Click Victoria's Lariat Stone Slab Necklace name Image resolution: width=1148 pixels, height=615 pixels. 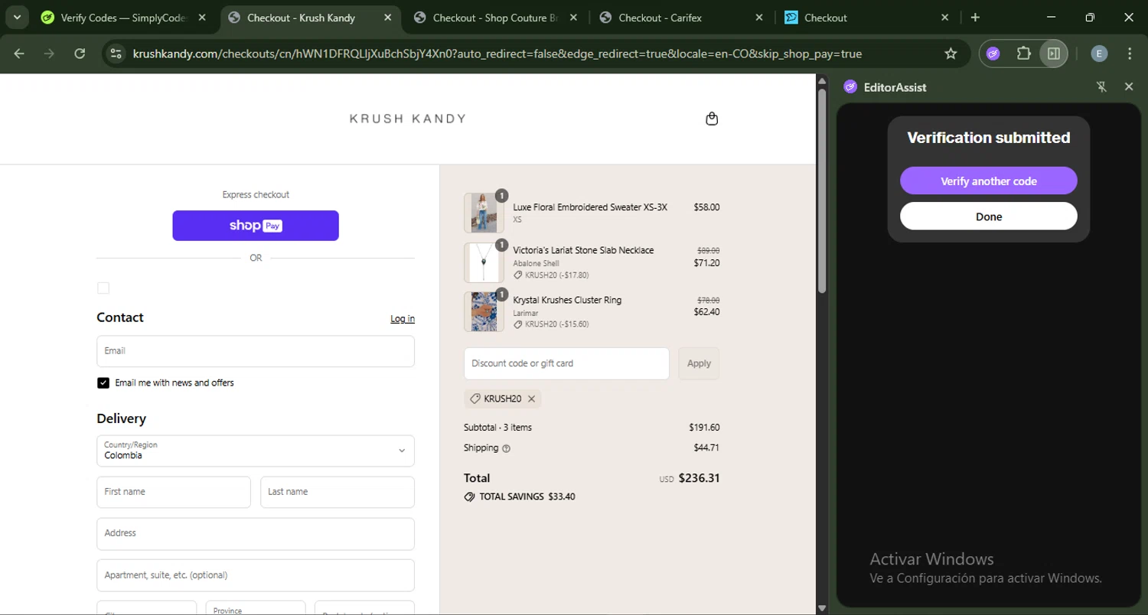tap(583, 250)
